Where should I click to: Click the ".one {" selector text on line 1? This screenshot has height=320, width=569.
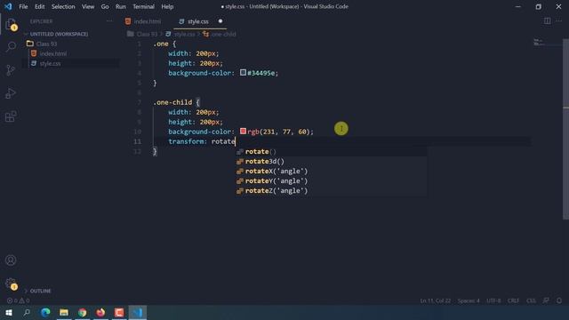[164, 44]
